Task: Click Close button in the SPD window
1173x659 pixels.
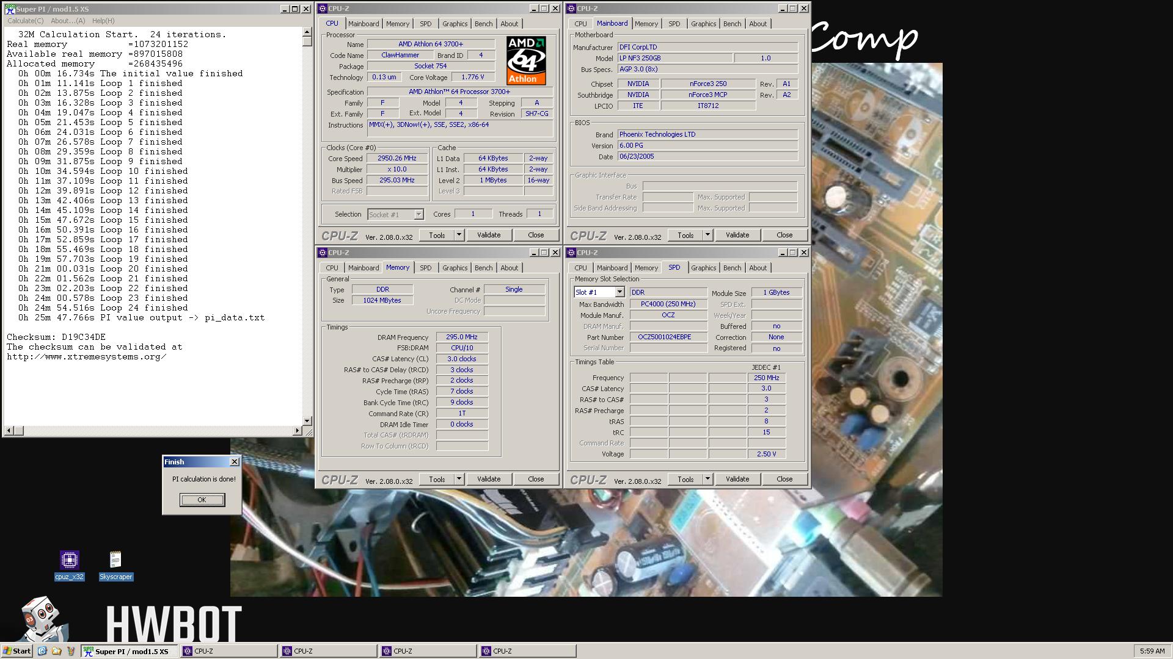Action: tap(784, 479)
